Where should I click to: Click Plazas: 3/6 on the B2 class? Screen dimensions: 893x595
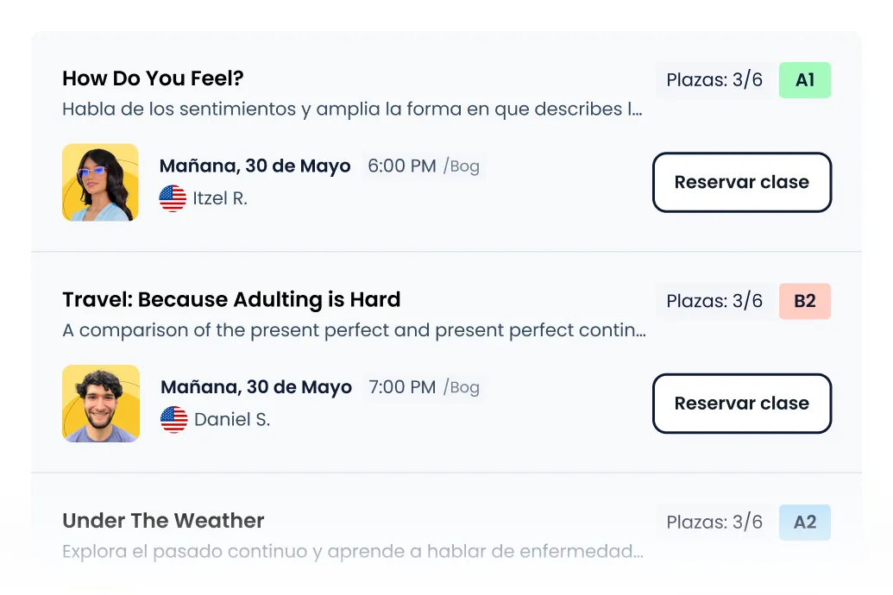click(714, 301)
